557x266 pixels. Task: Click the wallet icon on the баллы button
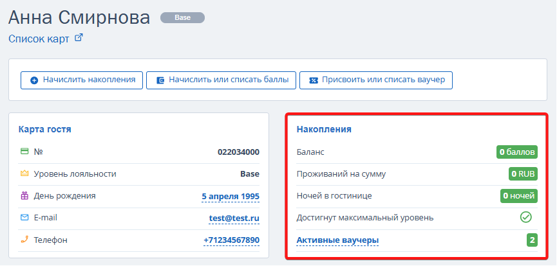(160, 80)
